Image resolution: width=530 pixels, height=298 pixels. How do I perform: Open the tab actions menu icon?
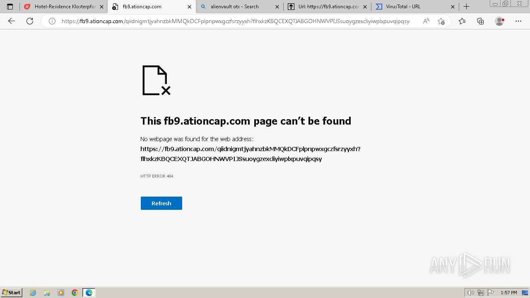[x=10, y=7]
